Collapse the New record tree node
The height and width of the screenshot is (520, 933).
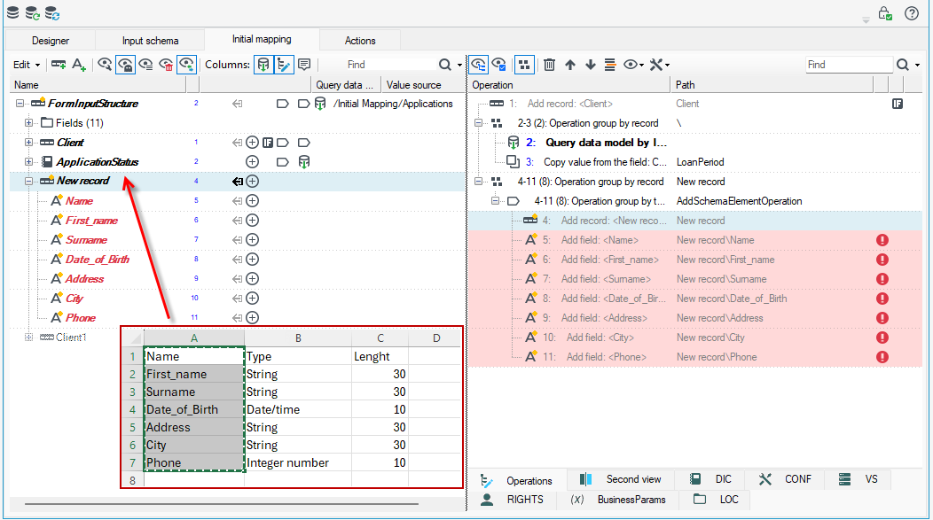tap(28, 182)
